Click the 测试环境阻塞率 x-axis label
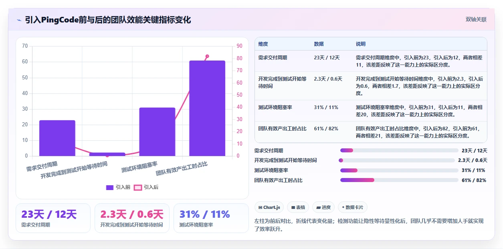 [x=139, y=167]
